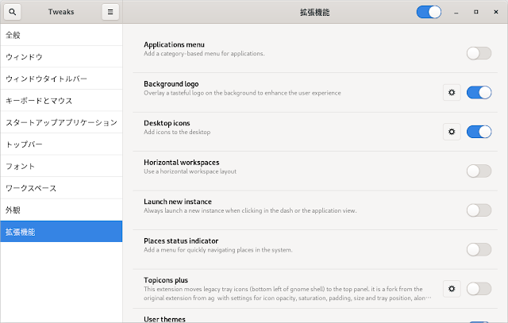
Task: Enable Places status indicator extension
Action: click(479, 249)
